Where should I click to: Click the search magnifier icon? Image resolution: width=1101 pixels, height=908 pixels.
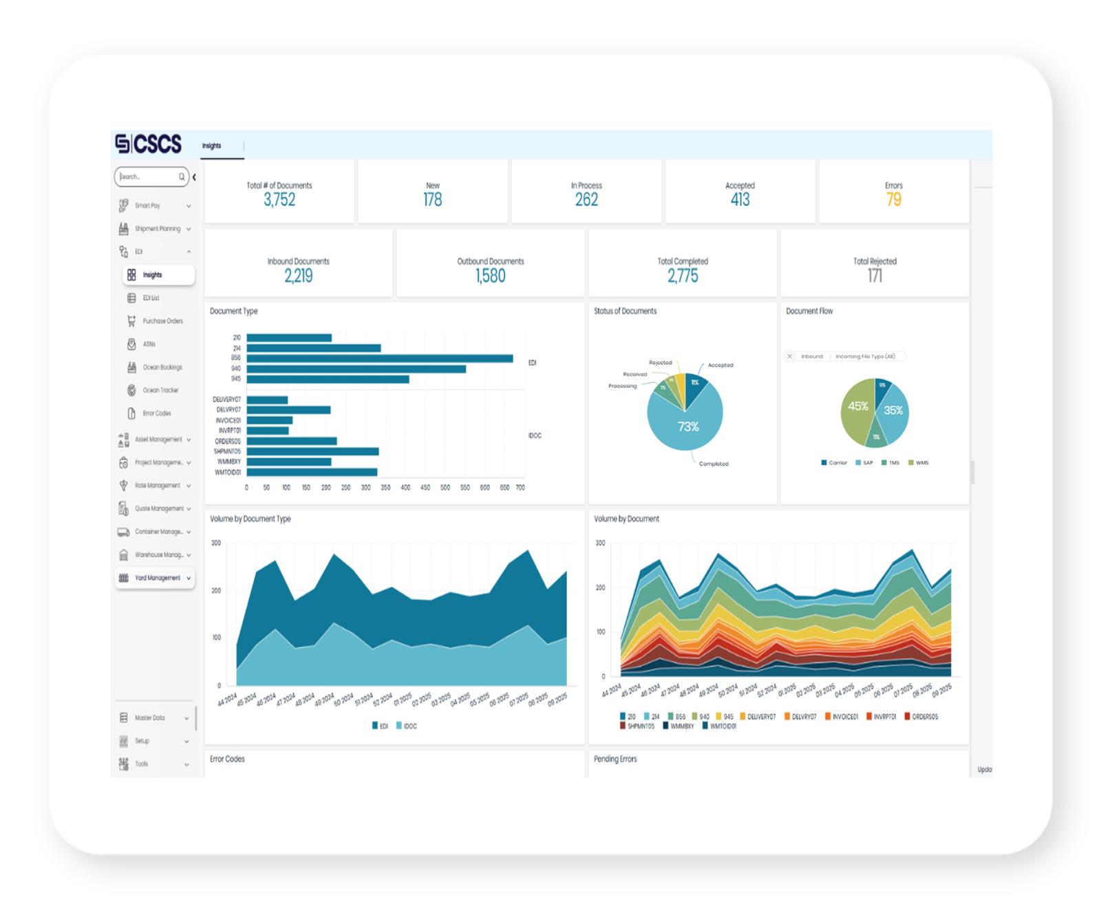point(181,177)
